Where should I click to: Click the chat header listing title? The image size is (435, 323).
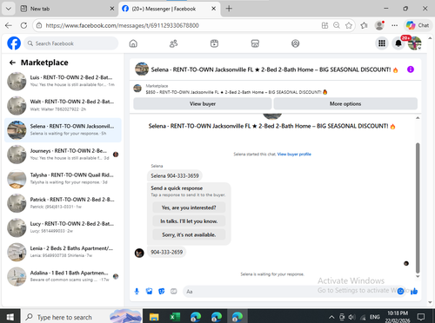tap(274, 69)
